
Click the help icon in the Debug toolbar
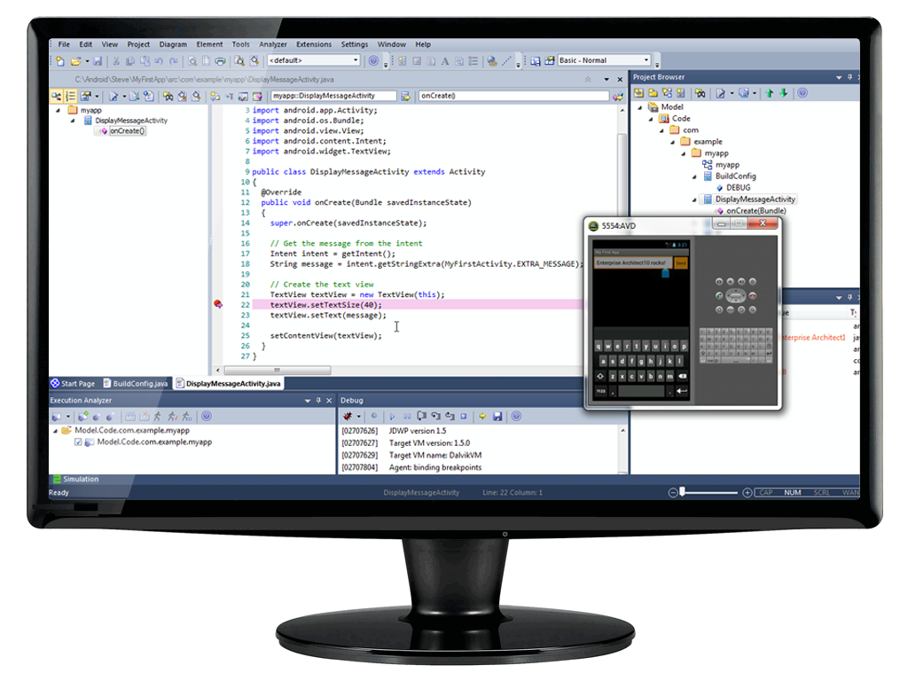[516, 416]
